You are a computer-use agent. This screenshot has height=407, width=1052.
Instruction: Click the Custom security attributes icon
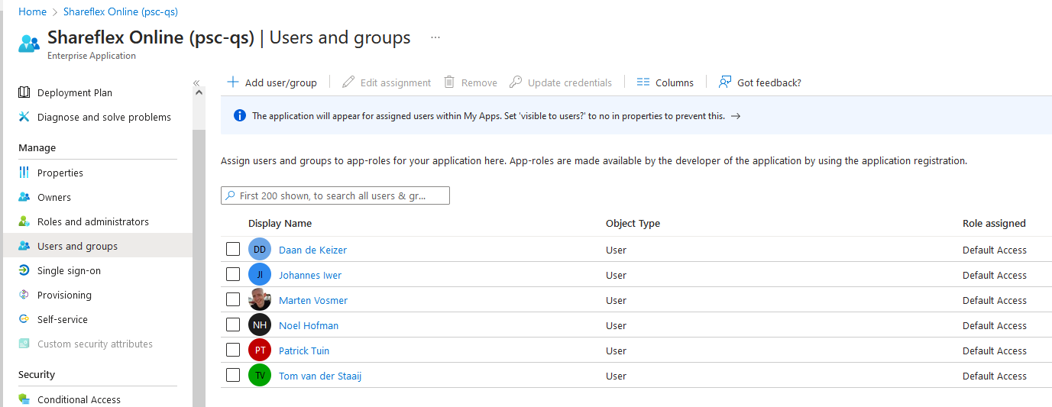(24, 344)
